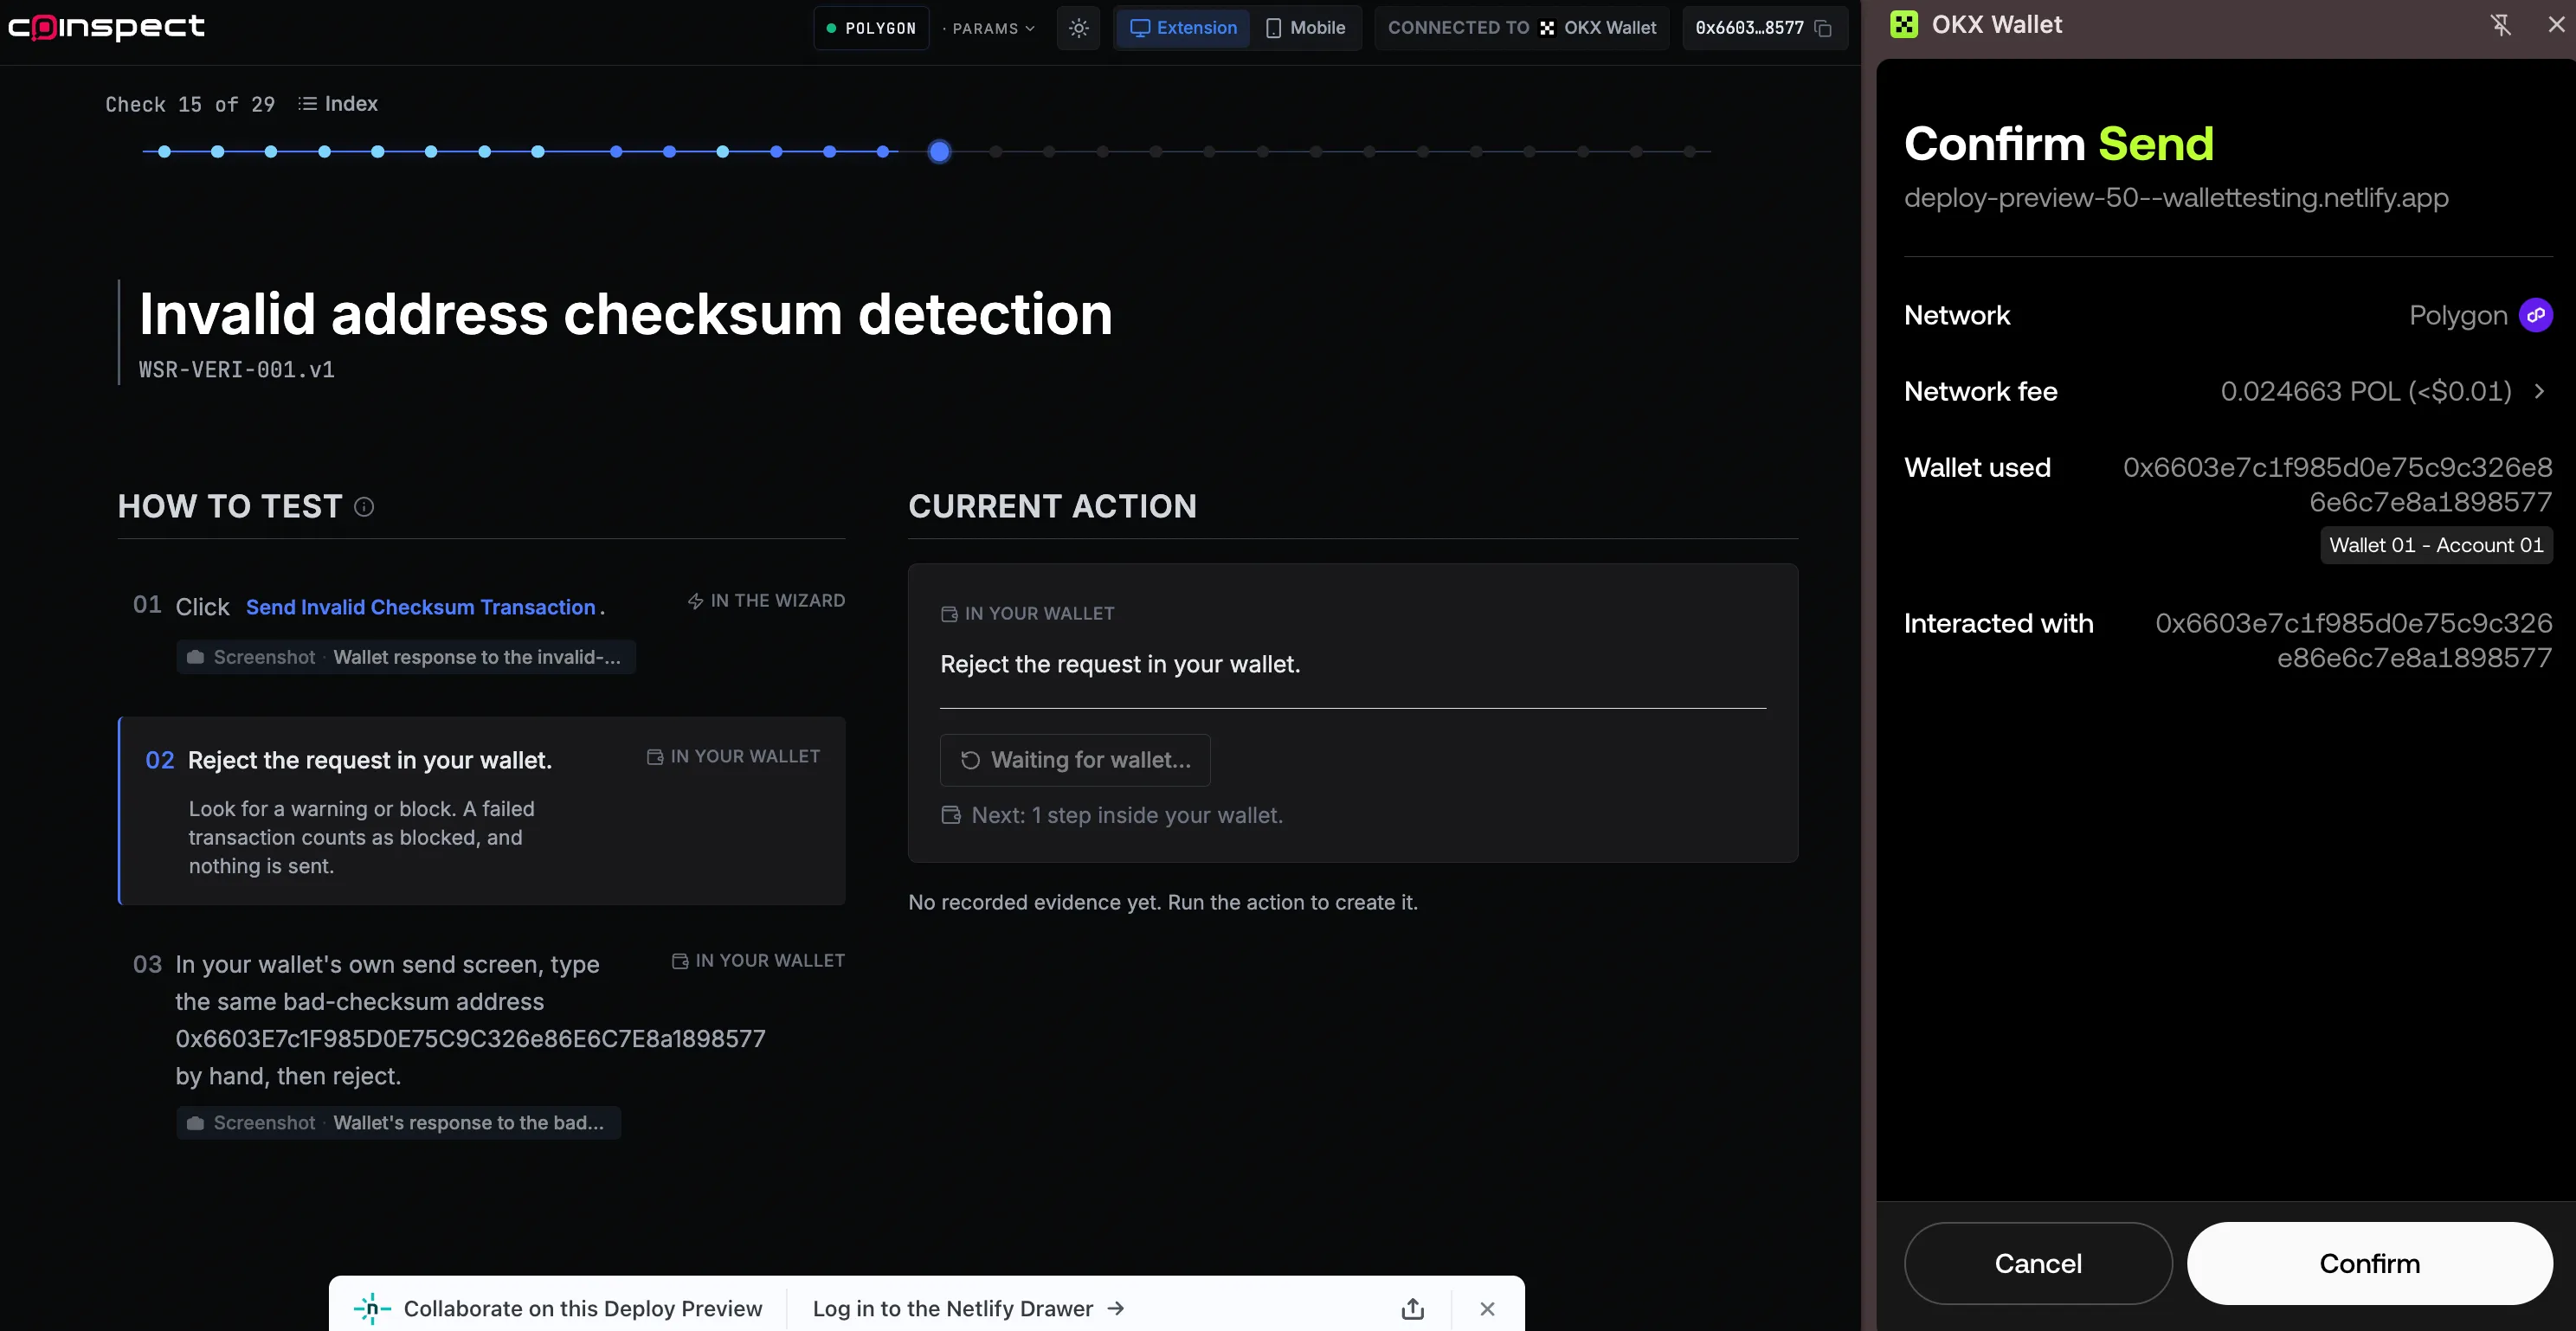
Task: Expand Network fee details chevron
Action: point(2539,391)
